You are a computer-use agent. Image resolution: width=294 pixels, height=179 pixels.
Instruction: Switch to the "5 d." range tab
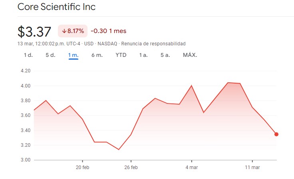[x=50, y=55]
